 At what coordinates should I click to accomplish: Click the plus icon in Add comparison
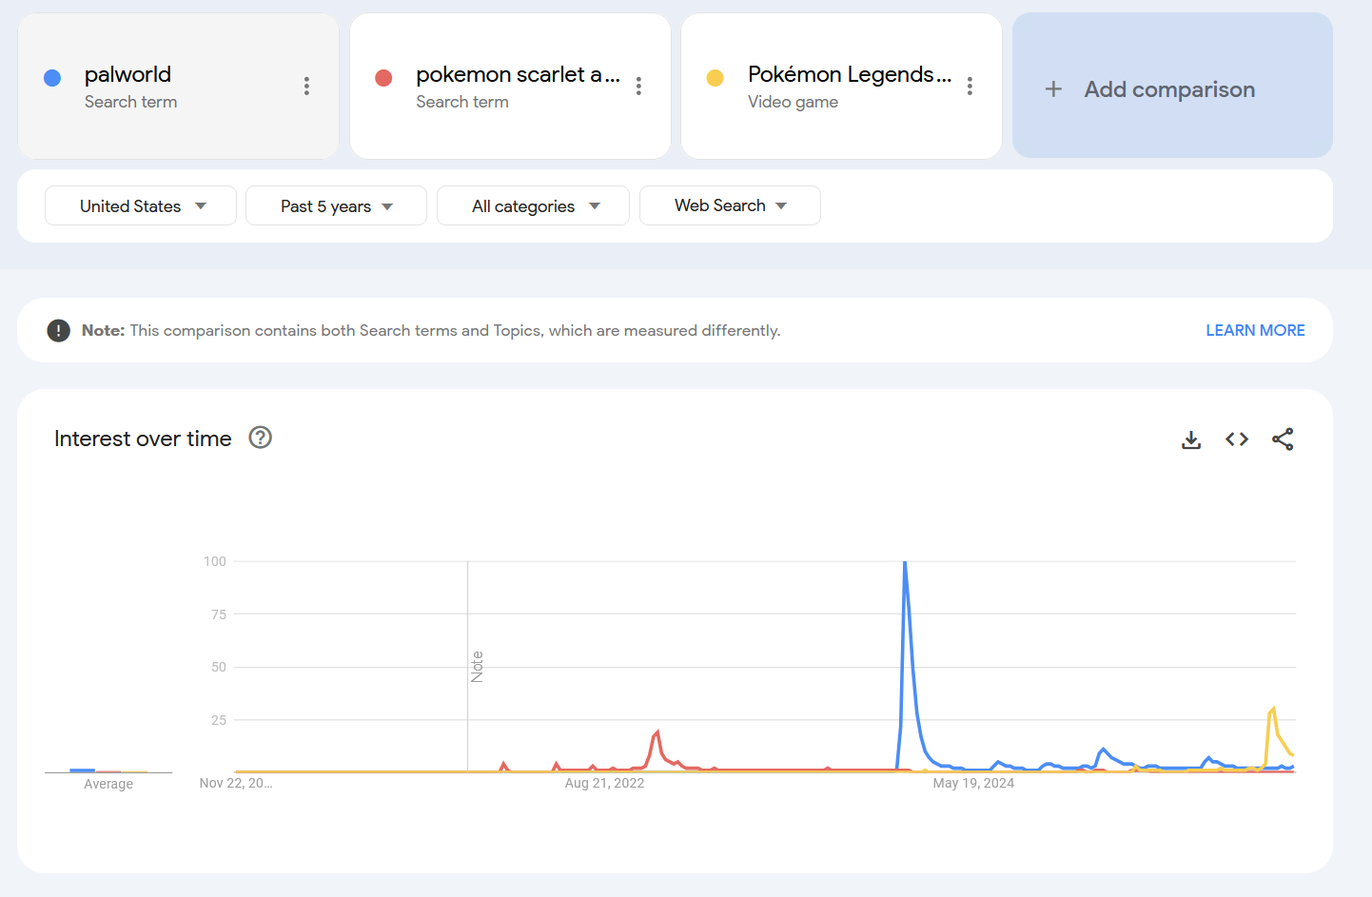pyautogui.click(x=1053, y=89)
